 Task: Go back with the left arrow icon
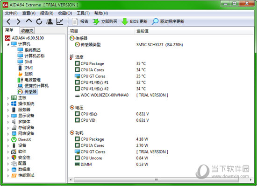[8, 21]
